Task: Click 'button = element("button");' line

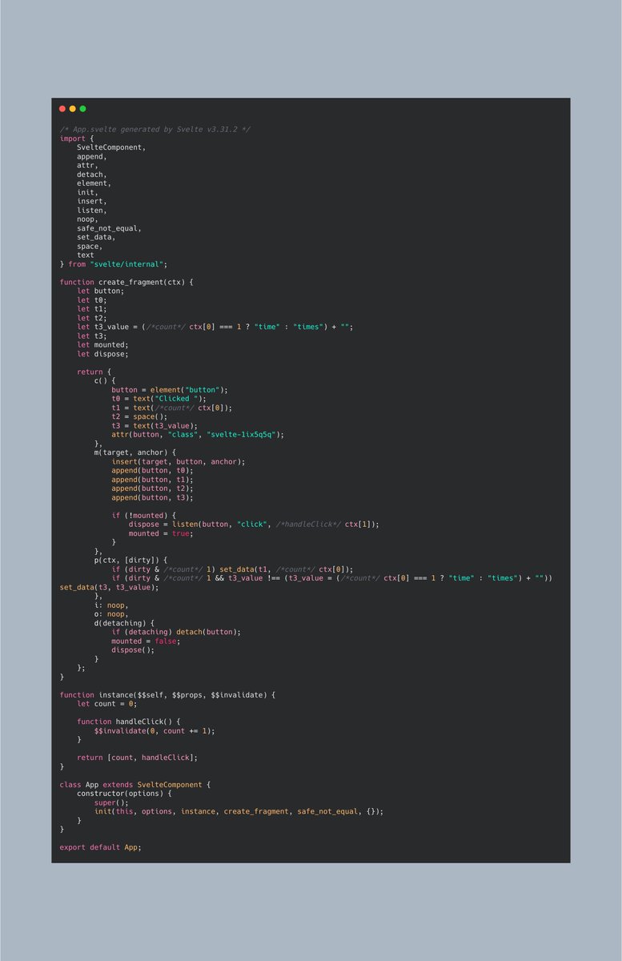Action: (170, 390)
